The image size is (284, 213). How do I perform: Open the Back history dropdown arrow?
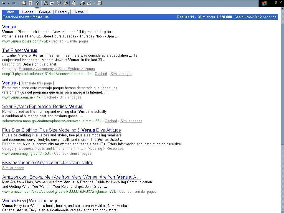click(8, 3)
